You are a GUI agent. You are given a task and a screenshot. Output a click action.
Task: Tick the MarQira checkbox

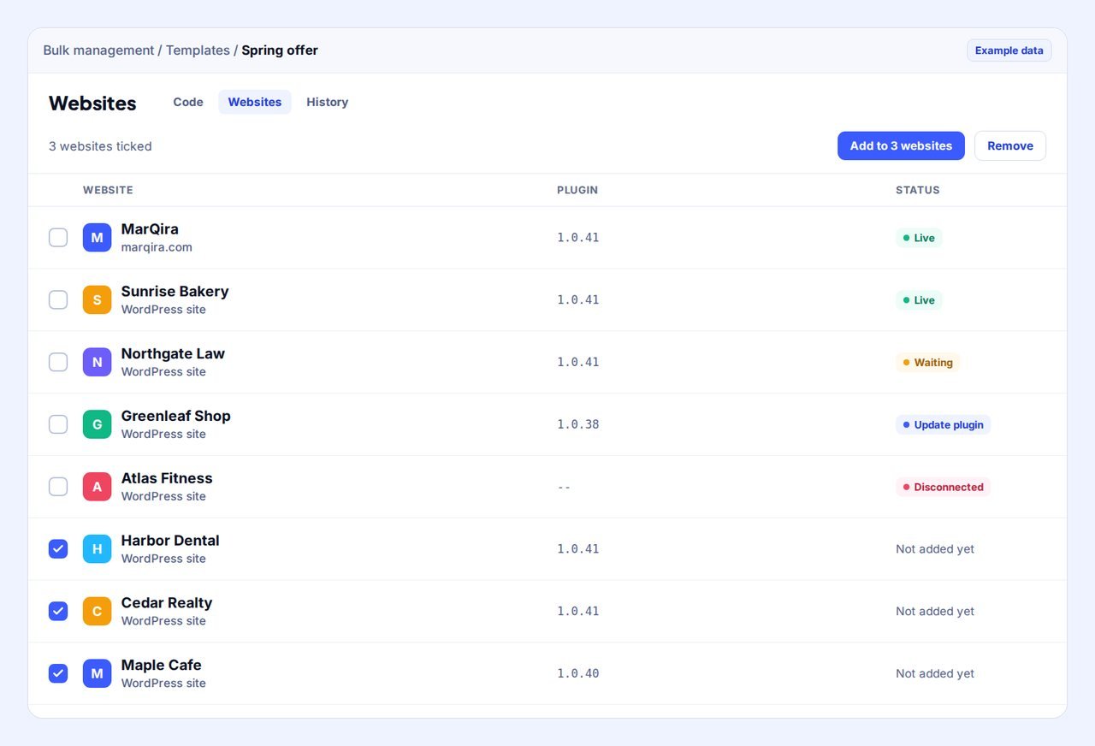(x=58, y=238)
